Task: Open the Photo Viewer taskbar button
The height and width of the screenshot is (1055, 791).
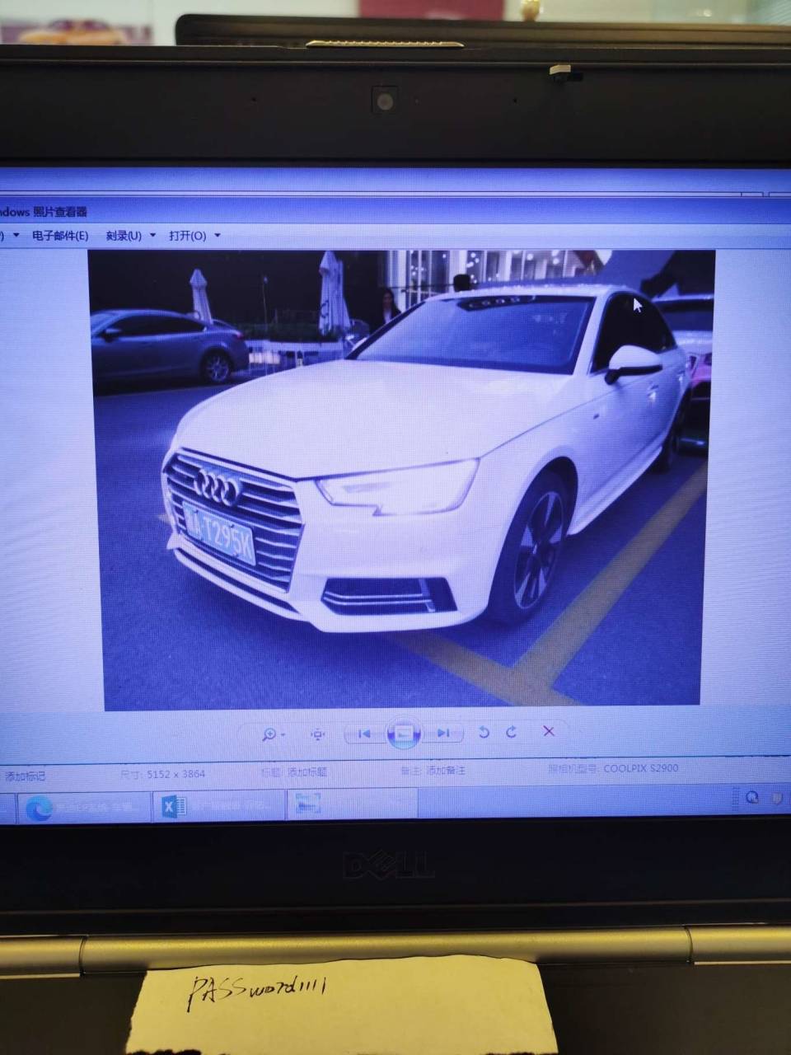Action: tap(351, 804)
